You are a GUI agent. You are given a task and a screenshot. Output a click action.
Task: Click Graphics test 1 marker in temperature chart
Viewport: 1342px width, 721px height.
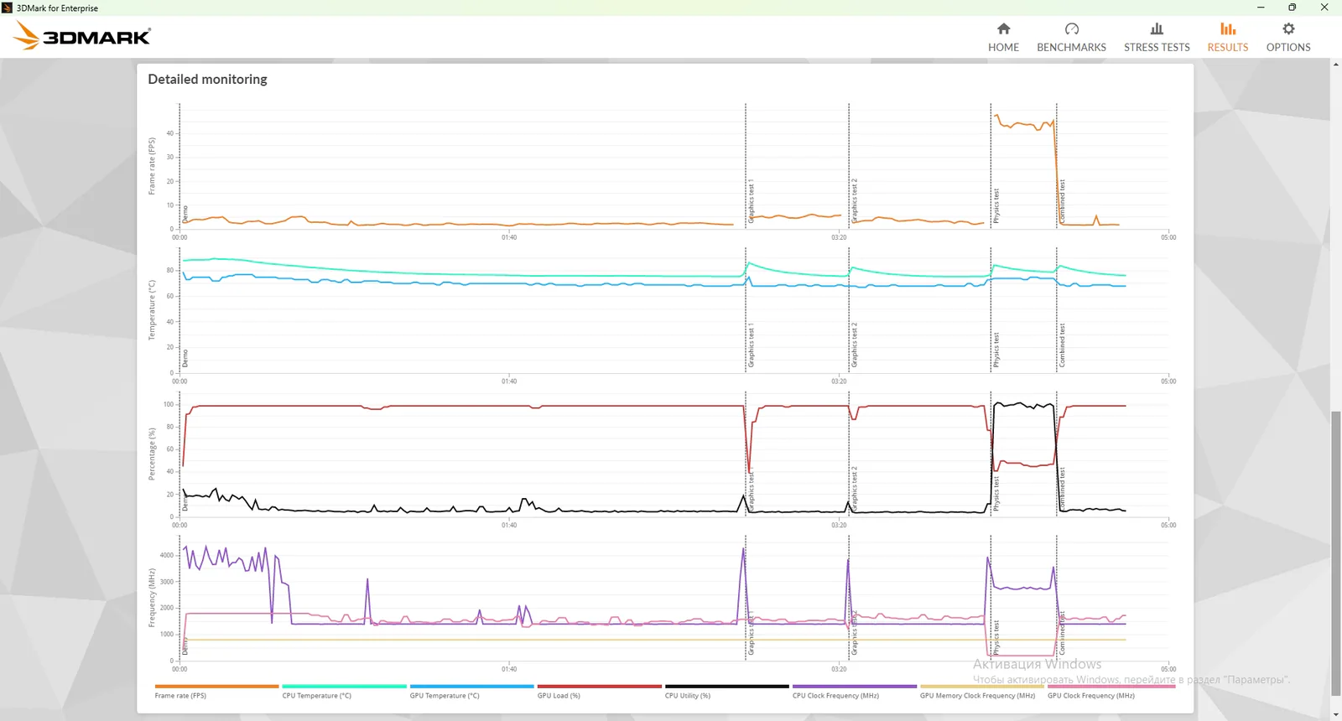pyautogui.click(x=751, y=345)
